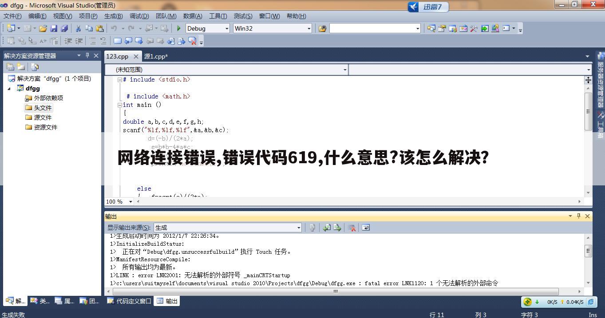Click the Paste clipboard icon
The image size is (605, 318).
coord(100,28)
